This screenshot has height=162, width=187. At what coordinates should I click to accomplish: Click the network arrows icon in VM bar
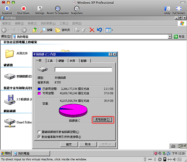pyautogui.click(x=170, y=159)
